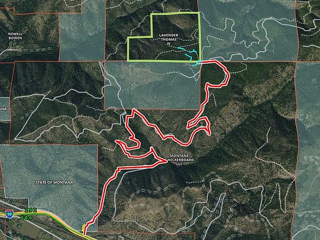
Task: Click the yellow marker at the red route's start
Action: [83, 228]
